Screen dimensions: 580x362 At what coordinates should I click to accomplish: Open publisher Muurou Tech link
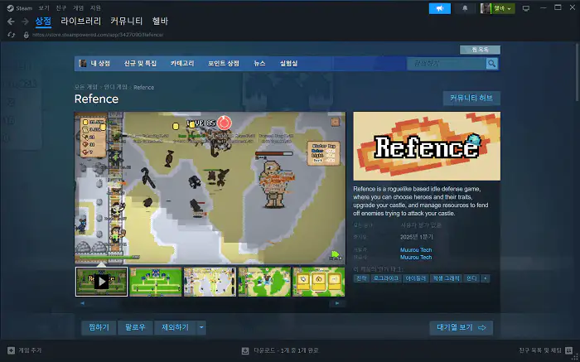click(x=416, y=258)
